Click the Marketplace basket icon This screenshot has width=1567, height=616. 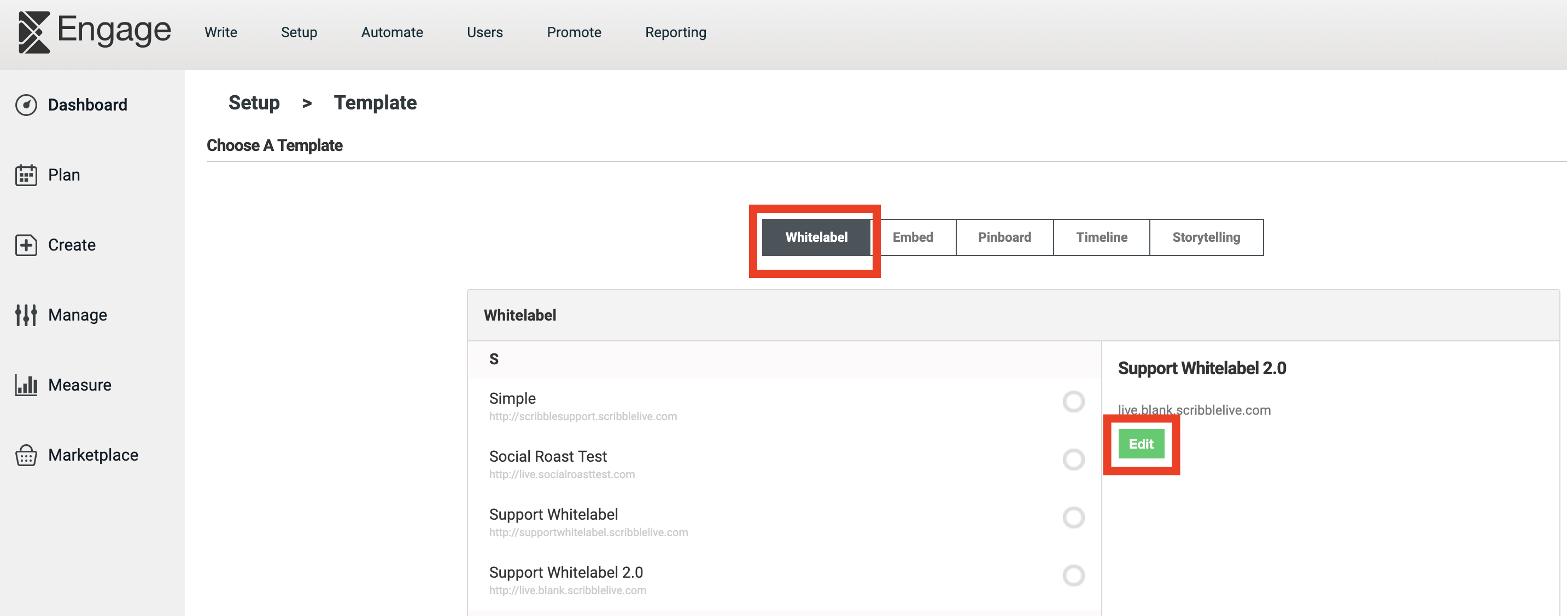(x=26, y=455)
